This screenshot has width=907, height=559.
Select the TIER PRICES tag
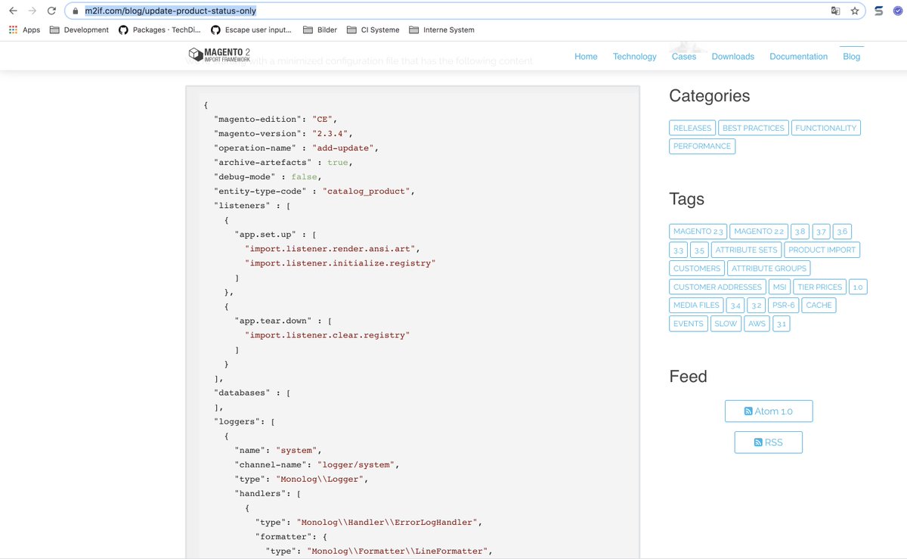(x=820, y=287)
